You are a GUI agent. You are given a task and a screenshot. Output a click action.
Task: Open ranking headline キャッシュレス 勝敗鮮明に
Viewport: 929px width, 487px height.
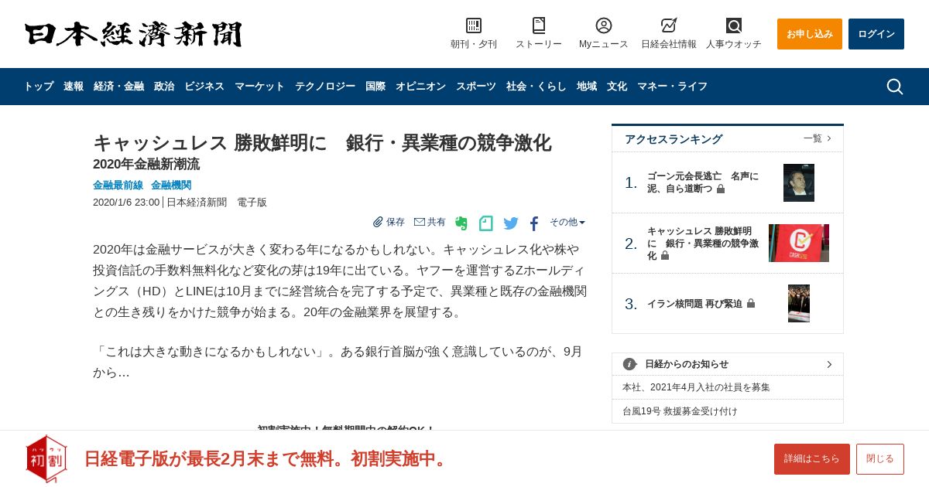tap(703, 243)
